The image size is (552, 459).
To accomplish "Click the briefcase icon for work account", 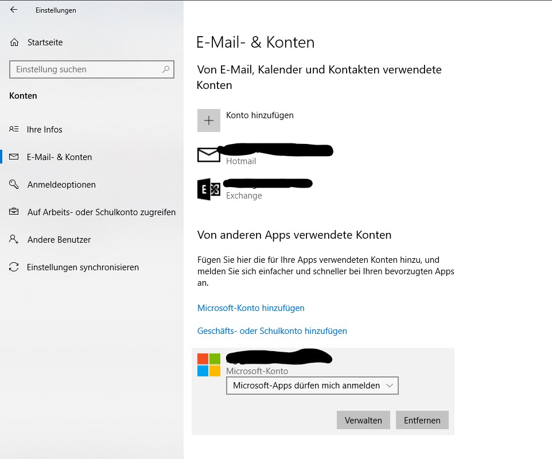I will (14, 212).
